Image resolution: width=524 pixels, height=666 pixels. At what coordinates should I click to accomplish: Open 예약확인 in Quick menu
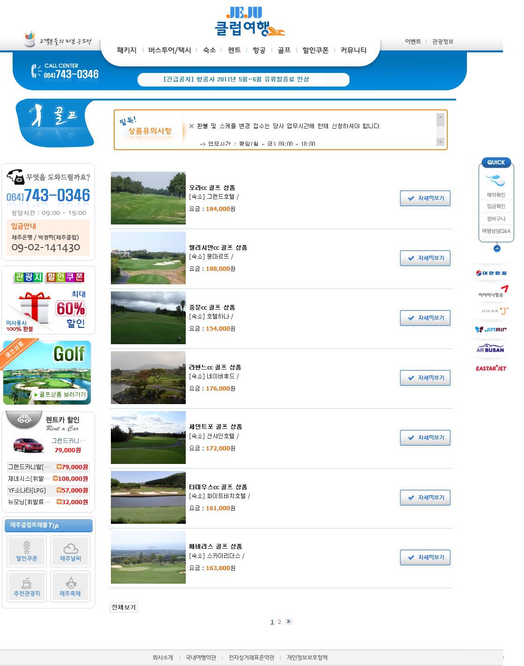[496, 195]
